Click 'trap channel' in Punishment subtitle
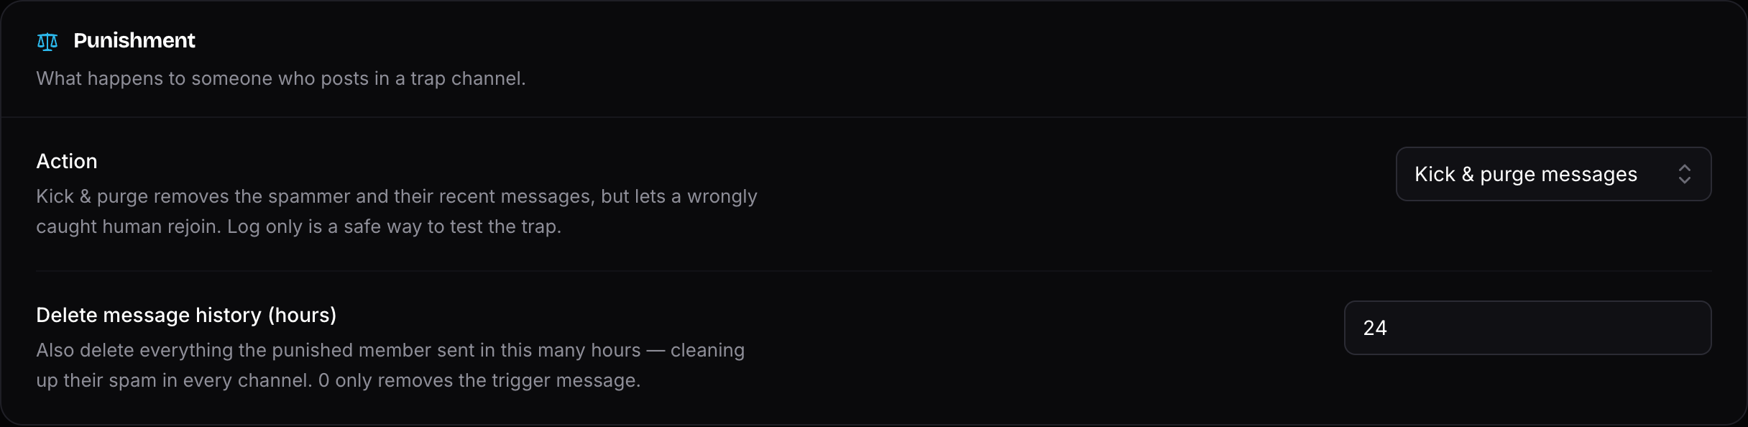1748x427 pixels. click(468, 78)
